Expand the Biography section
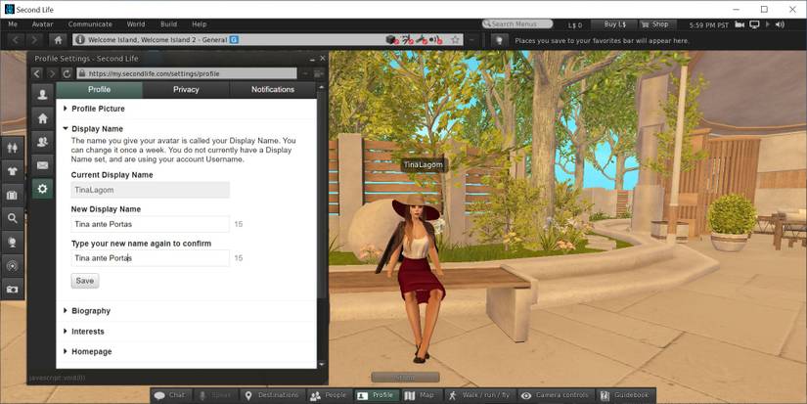The width and height of the screenshot is (807, 404). pyautogui.click(x=86, y=311)
